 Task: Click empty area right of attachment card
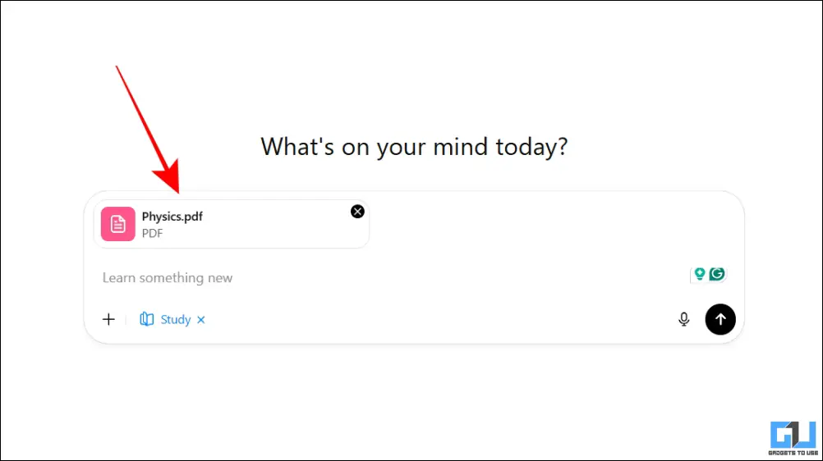[x=550, y=224]
